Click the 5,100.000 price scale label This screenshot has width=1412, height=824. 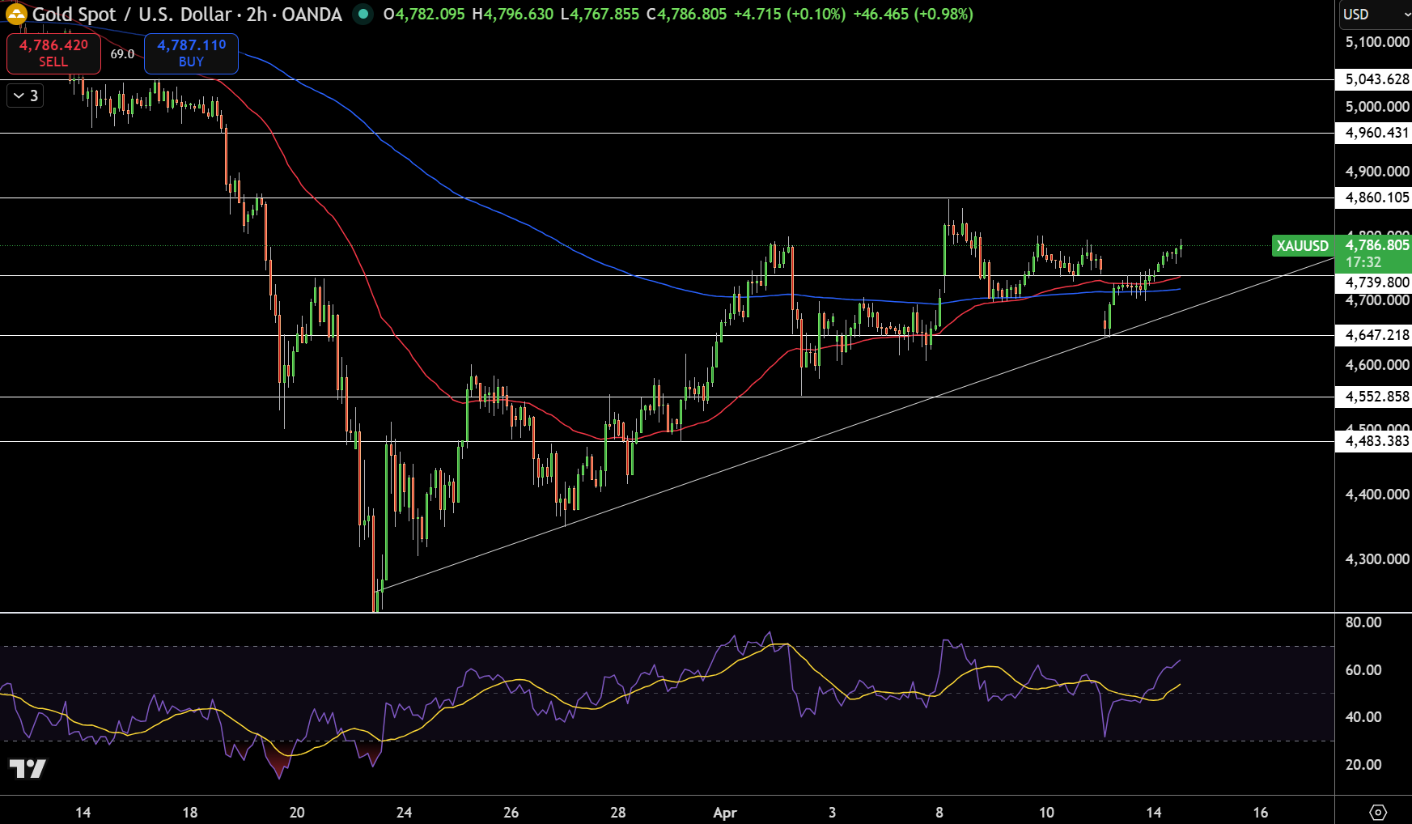pyautogui.click(x=1377, y=42)
